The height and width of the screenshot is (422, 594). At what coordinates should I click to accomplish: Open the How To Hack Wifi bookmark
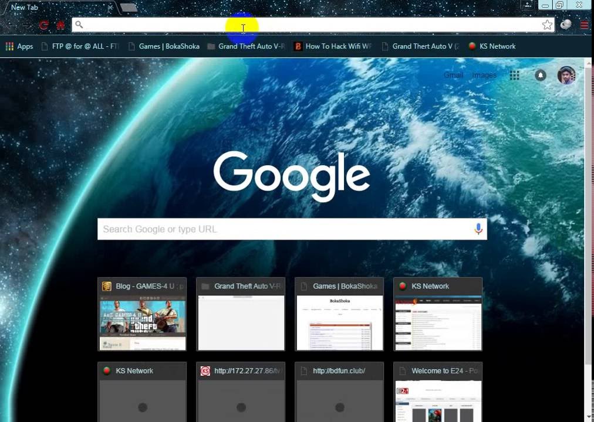pos(333,46)
